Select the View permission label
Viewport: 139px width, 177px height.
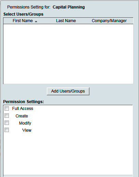click(27, 130)
